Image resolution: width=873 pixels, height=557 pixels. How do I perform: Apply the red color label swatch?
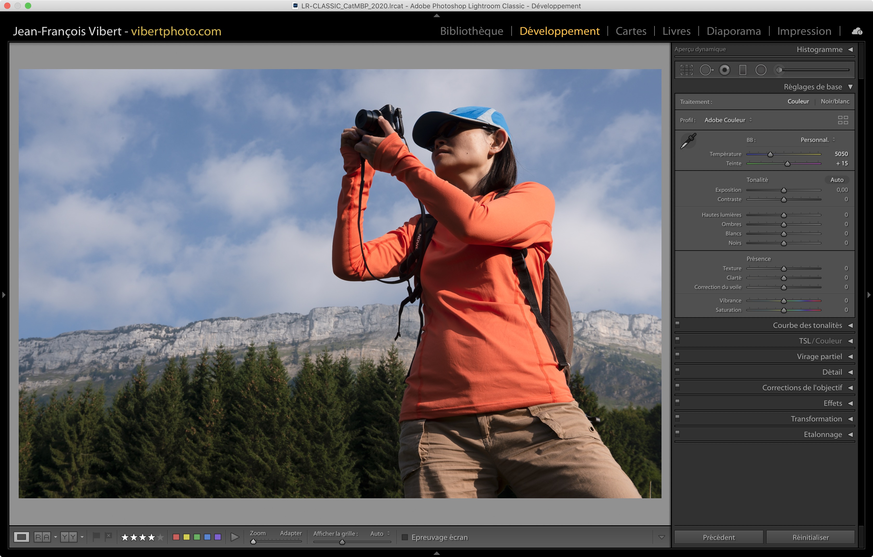coord(176,537)
